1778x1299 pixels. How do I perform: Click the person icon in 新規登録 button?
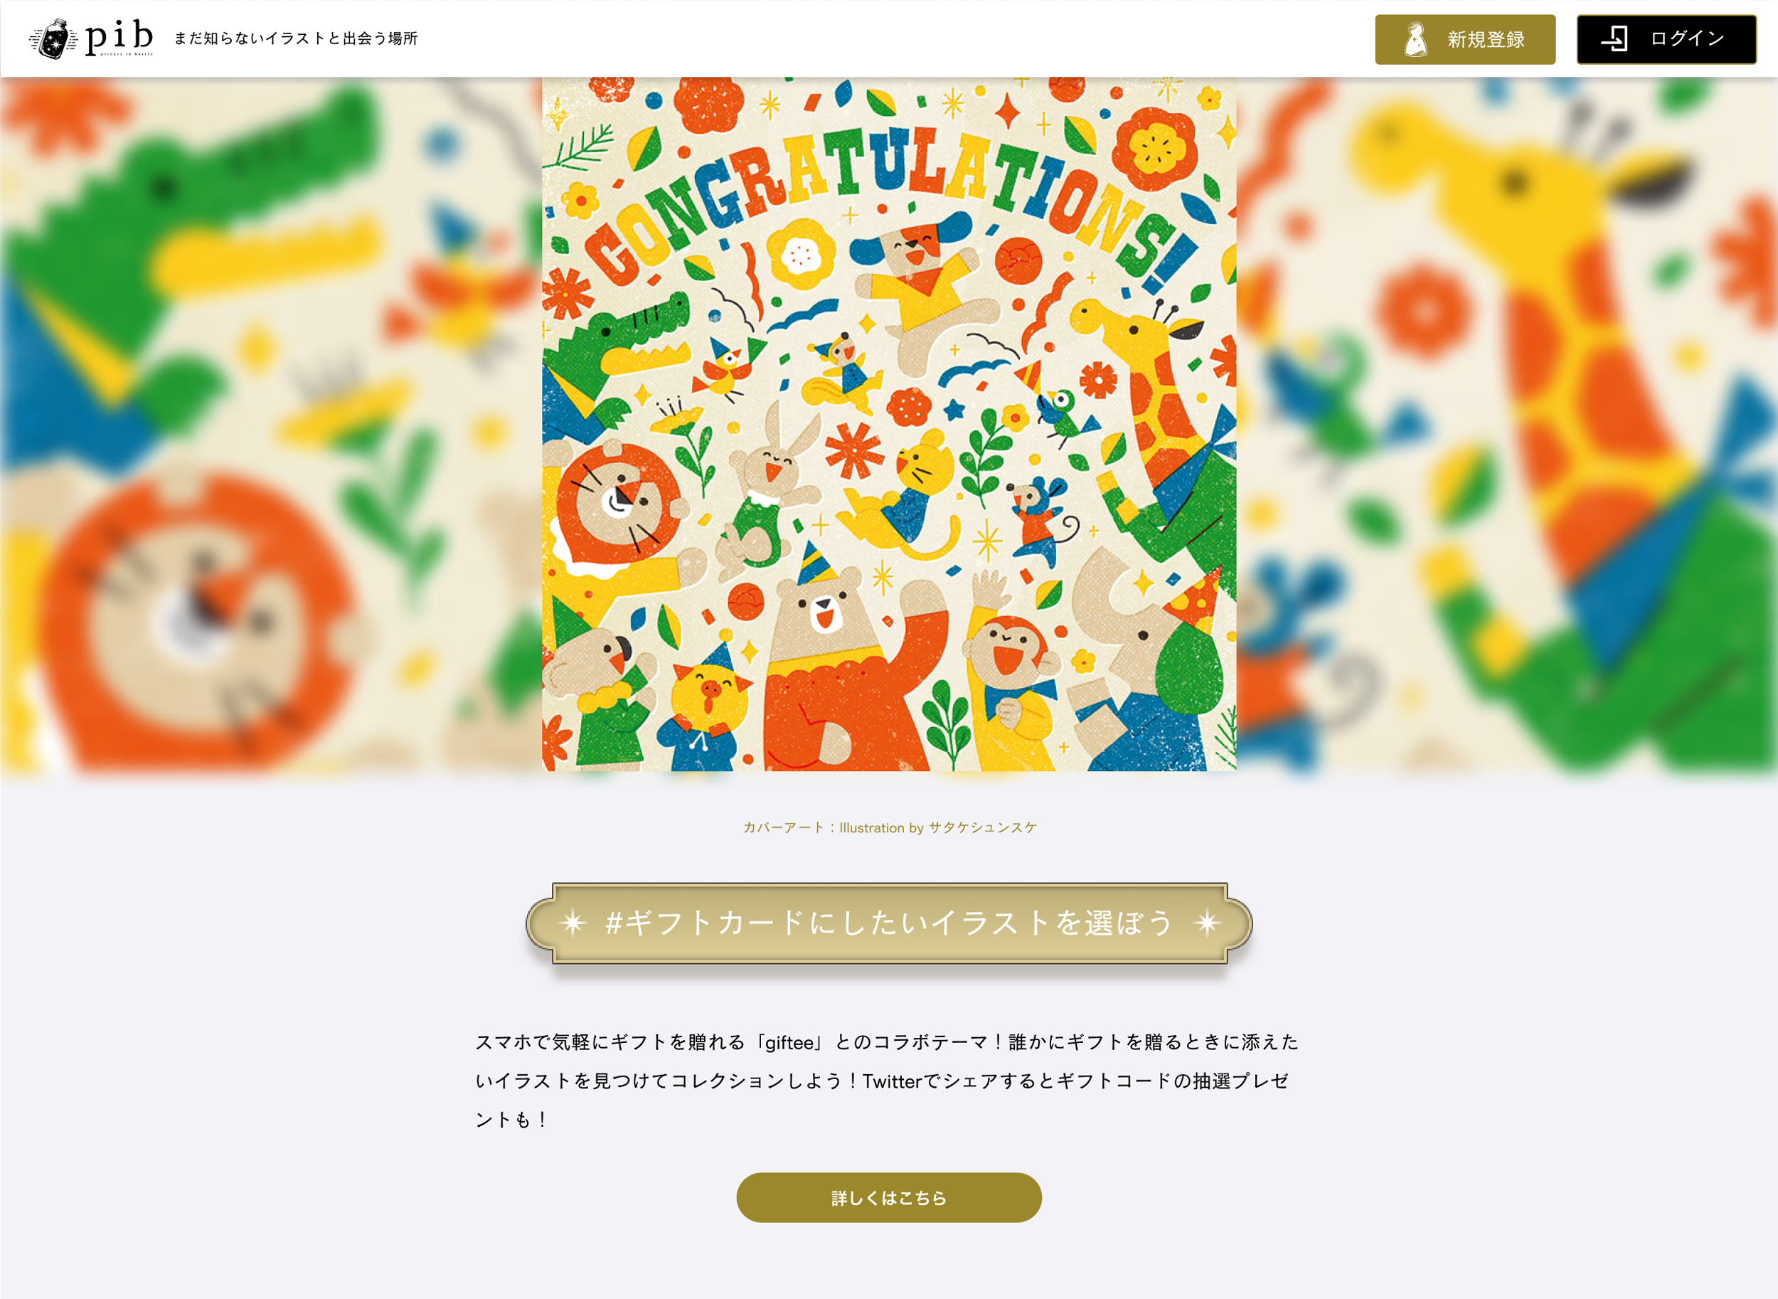tap(1415, 39)
